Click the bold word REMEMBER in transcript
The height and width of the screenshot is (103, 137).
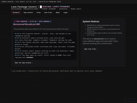click(30, 57)
